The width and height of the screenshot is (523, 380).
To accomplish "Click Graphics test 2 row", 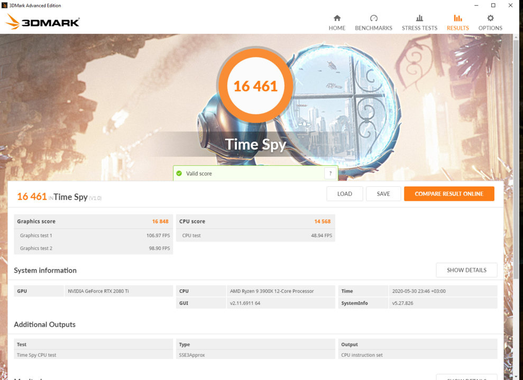I will click(x=94, y=248).
